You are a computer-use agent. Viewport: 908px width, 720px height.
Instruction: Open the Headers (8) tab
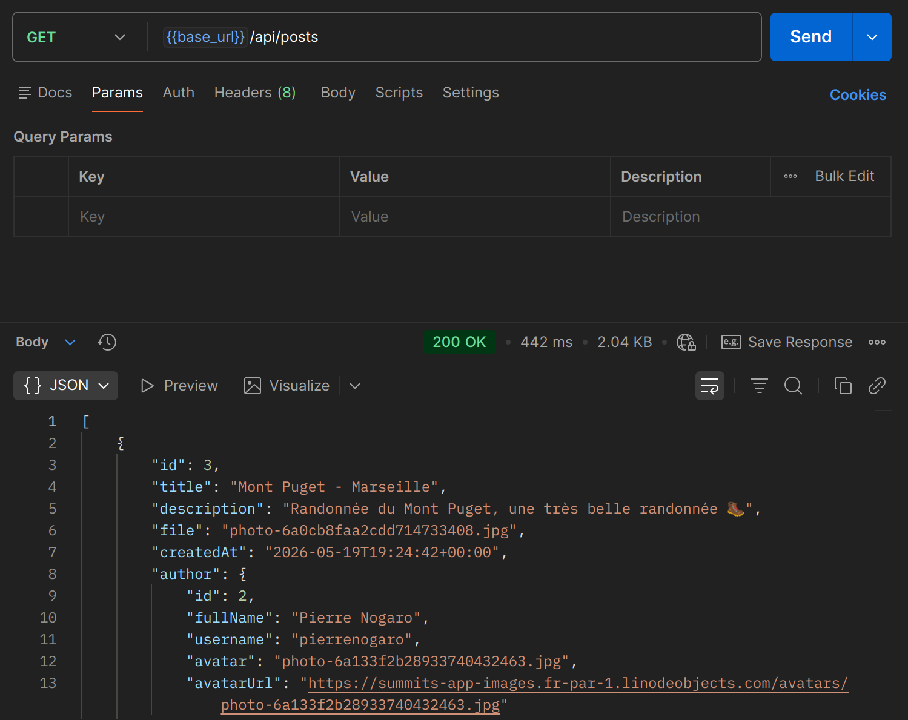(x=255, y=93)
